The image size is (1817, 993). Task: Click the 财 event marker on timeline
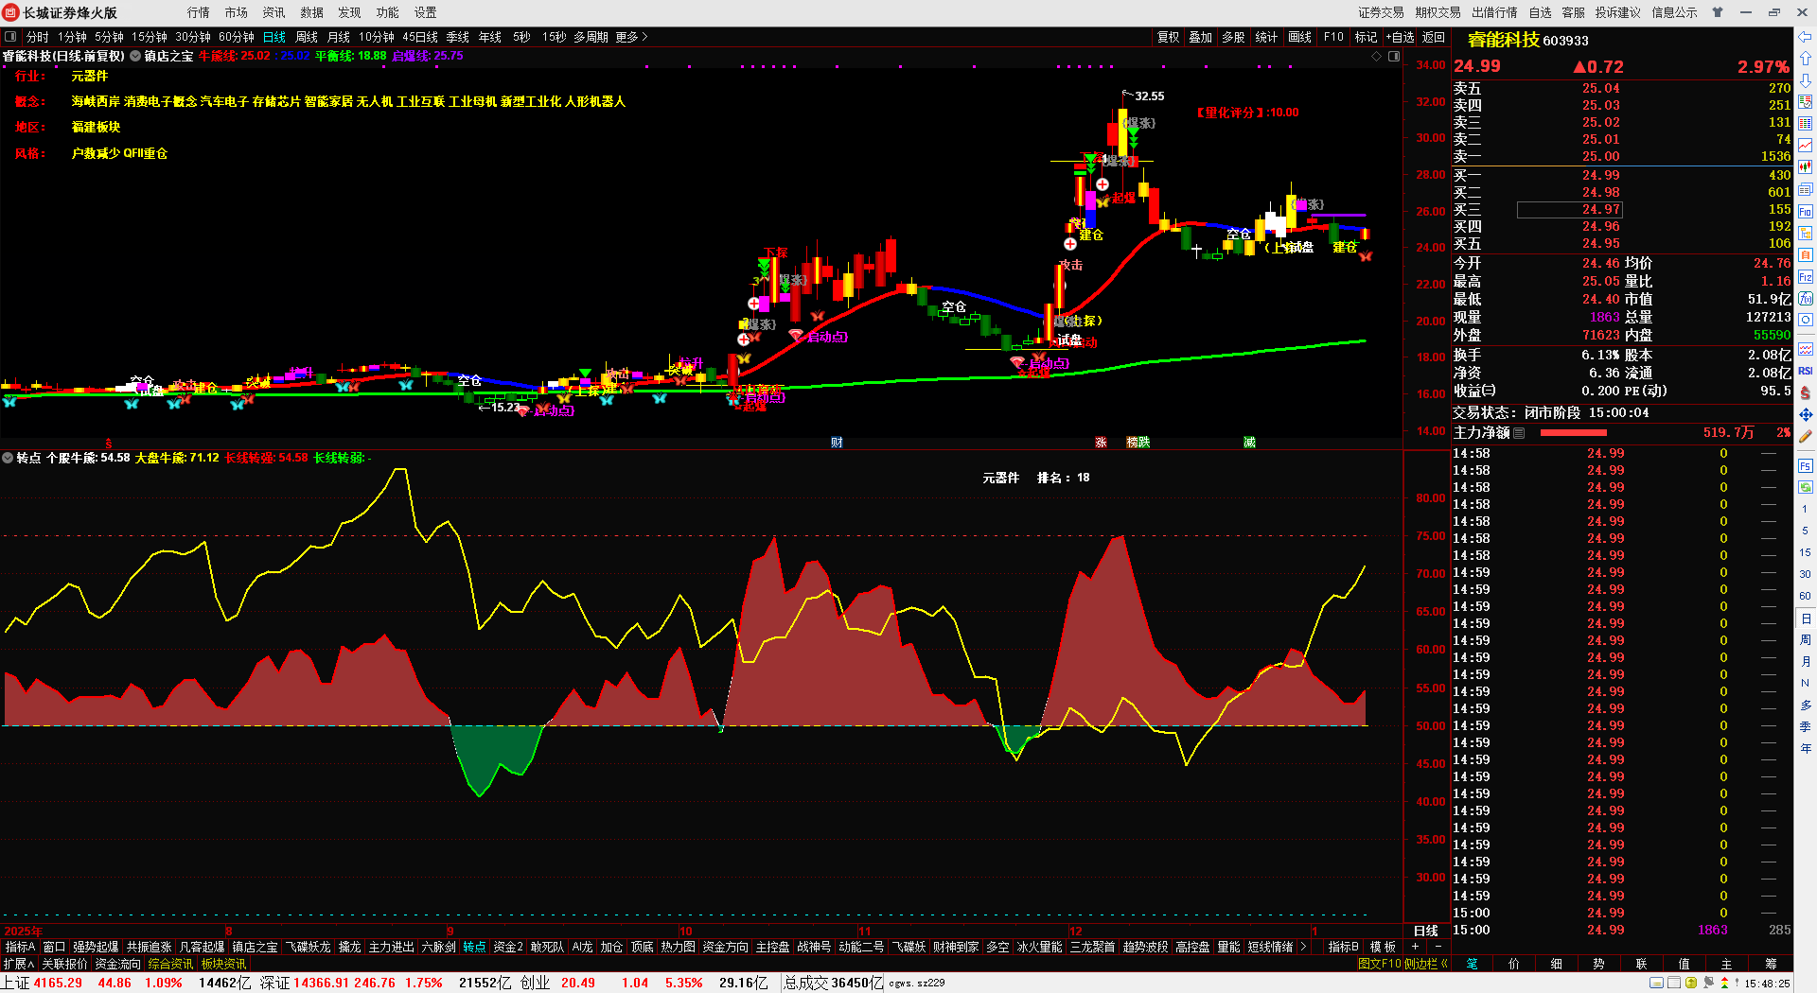[x=837, y=442]
